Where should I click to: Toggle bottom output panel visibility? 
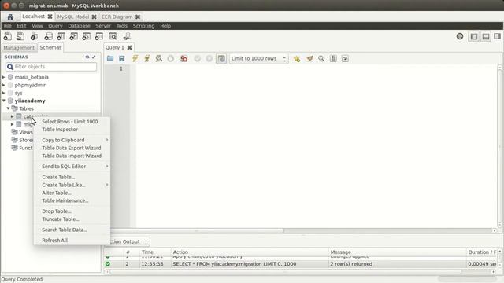click(x=486, y=37)
